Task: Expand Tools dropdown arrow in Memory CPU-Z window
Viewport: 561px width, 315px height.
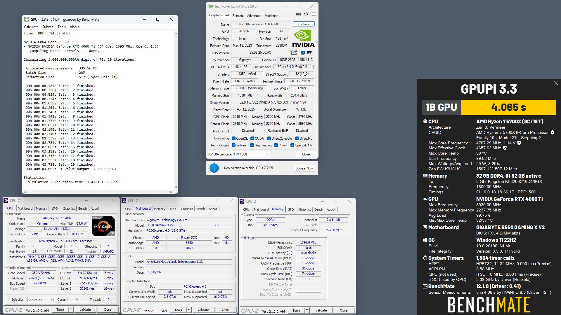Action: (307, 310)
